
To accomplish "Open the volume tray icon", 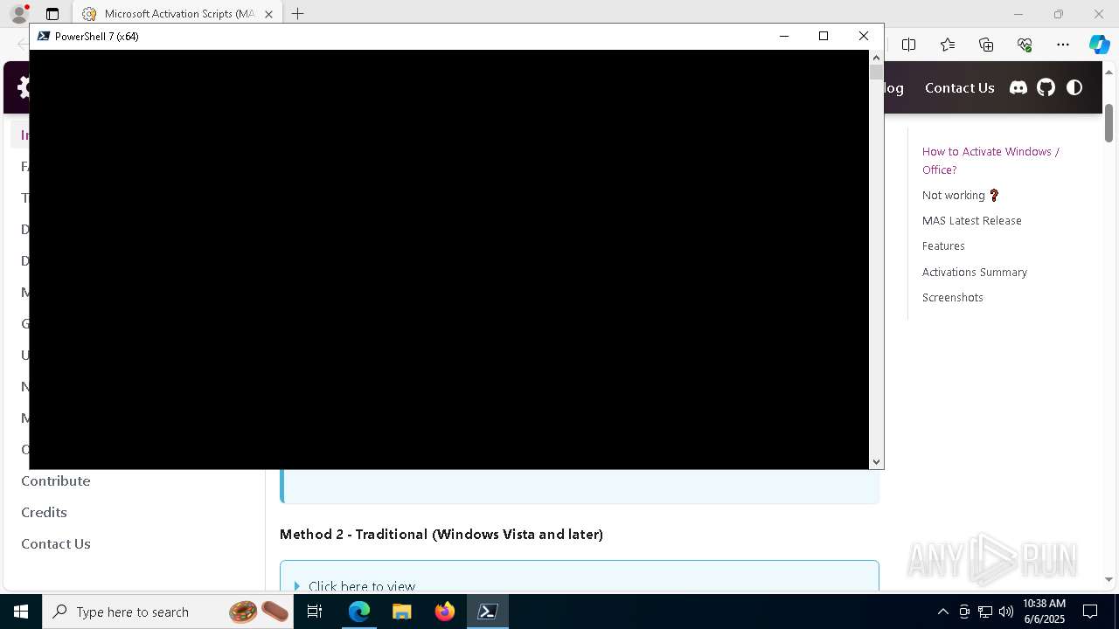I will [x=1006, y=612].
